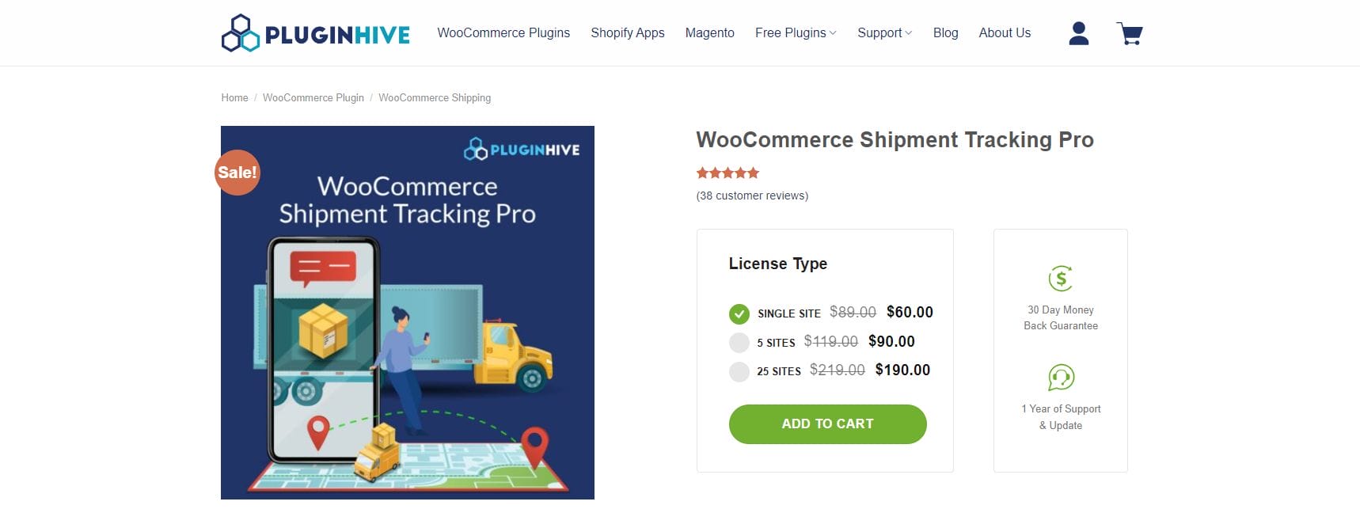Click the WooCommerce Shipment Tracking Pro product image

click(407, 312)
